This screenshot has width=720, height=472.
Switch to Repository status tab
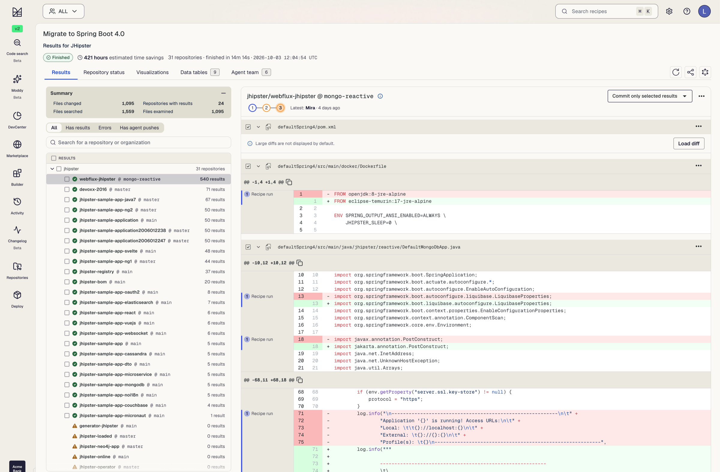point(104,72)
